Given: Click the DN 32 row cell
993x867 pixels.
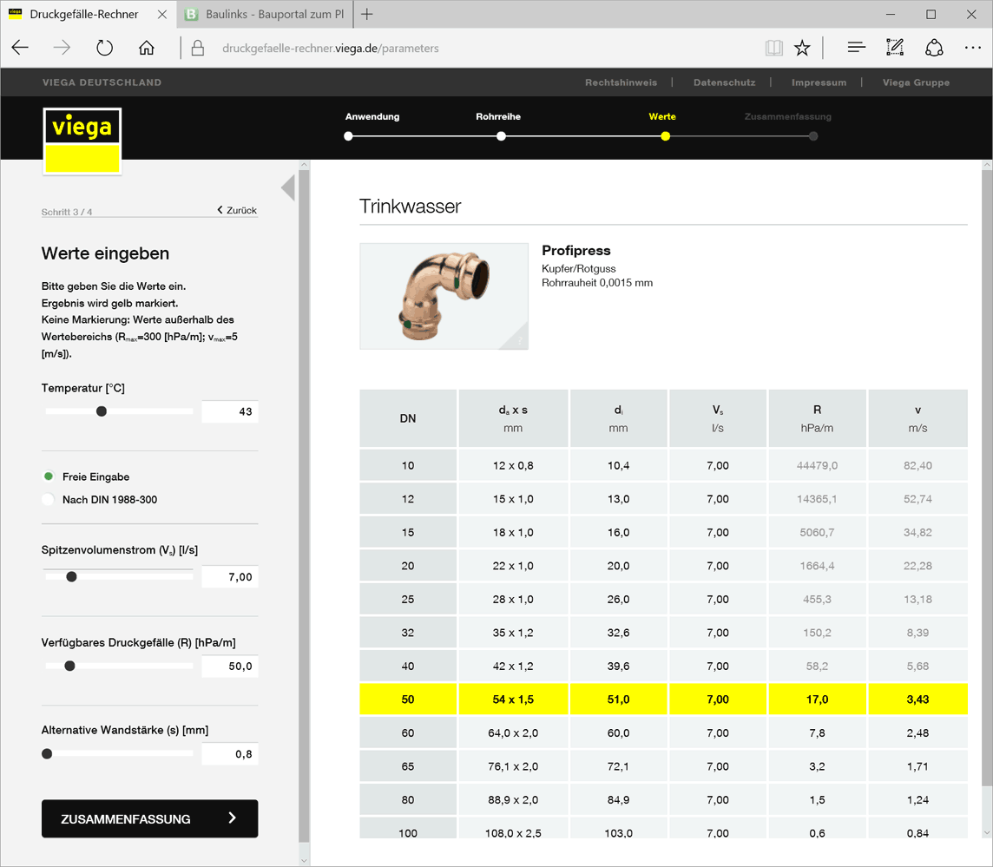Looking at the screenshot, I should (x=408, y=633).
